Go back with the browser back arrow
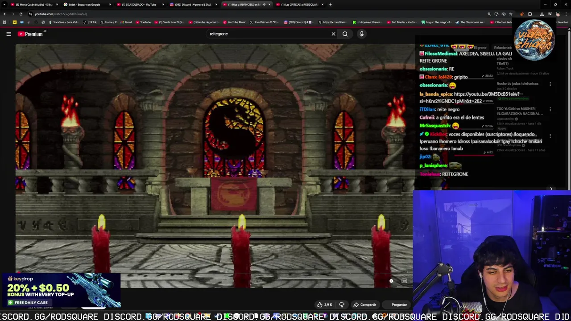The image size is (571, 321). click(x=5, y=14)
